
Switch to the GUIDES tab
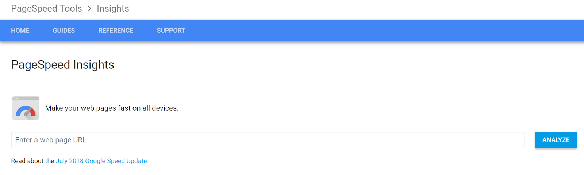64,31
